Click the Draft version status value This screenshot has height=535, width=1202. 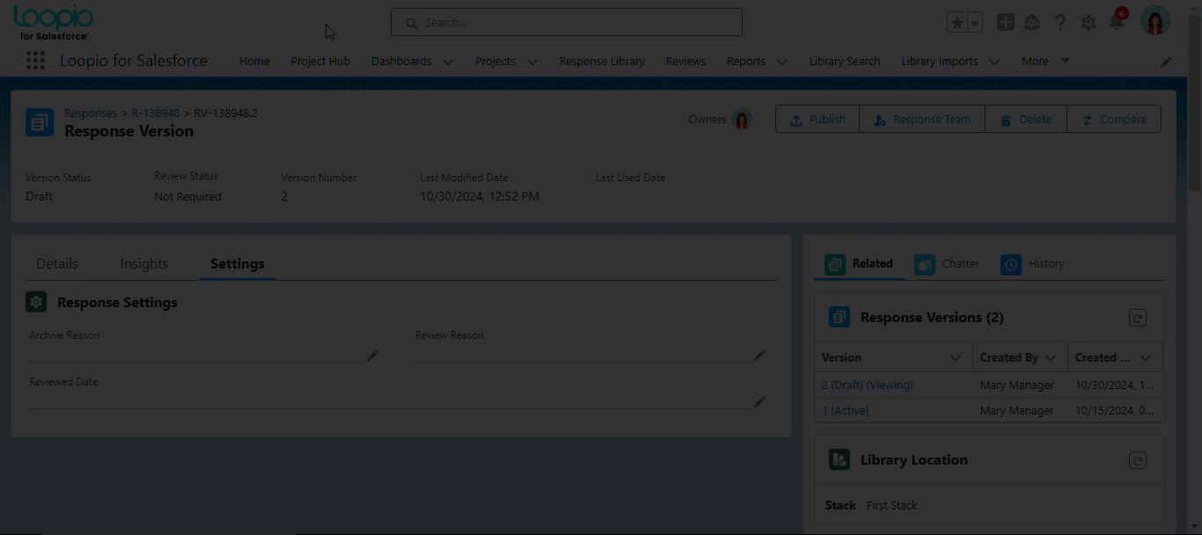click(x=40, y=197)
